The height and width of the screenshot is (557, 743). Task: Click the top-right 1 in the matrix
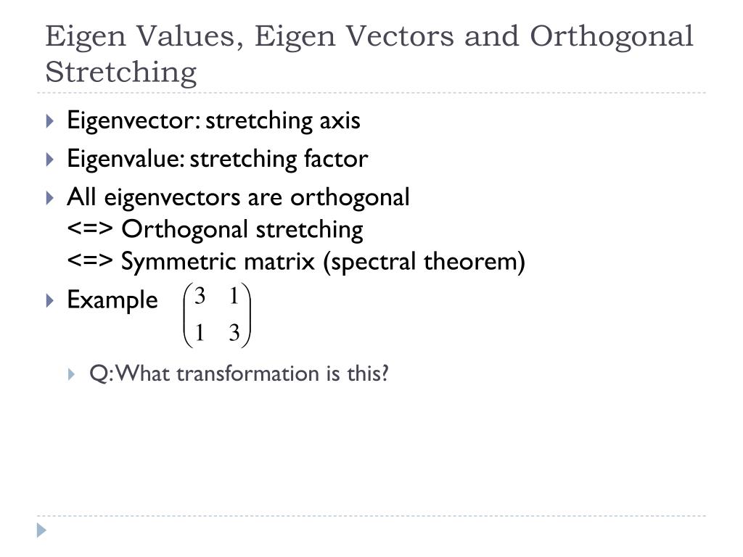coord(234,296)
